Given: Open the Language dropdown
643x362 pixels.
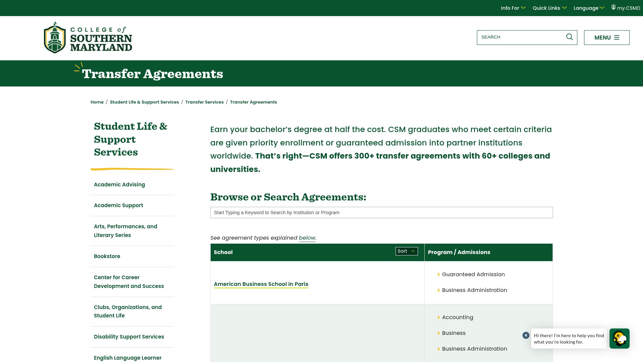Looking at the screenshot, I should coord(589,8).
